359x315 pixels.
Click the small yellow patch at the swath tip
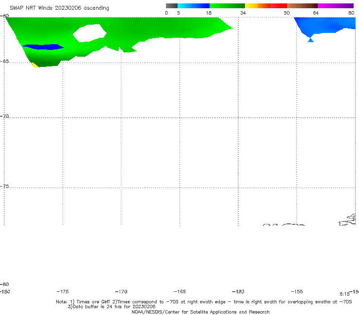click(x=35, y=65)
